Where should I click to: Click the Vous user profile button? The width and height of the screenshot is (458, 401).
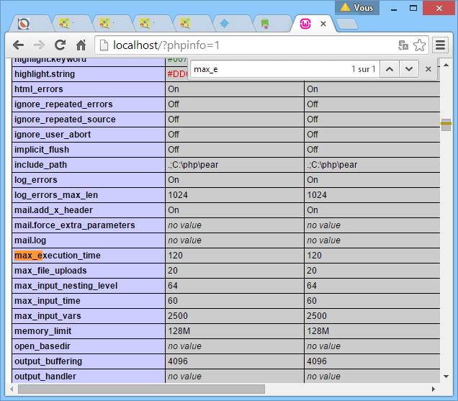click(356, 7)
